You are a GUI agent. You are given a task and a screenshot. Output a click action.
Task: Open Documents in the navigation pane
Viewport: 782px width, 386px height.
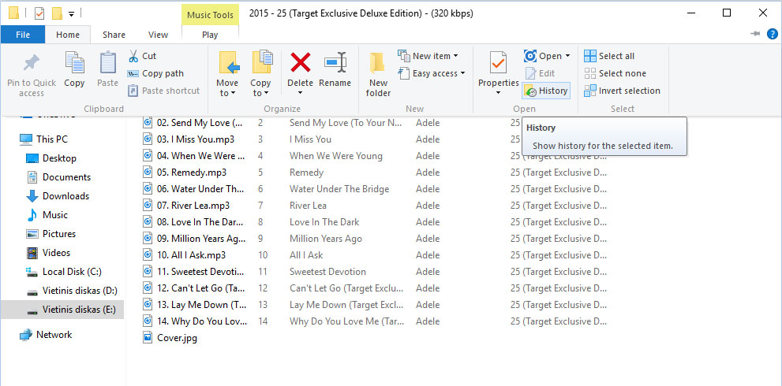click(x=58, y=177)
